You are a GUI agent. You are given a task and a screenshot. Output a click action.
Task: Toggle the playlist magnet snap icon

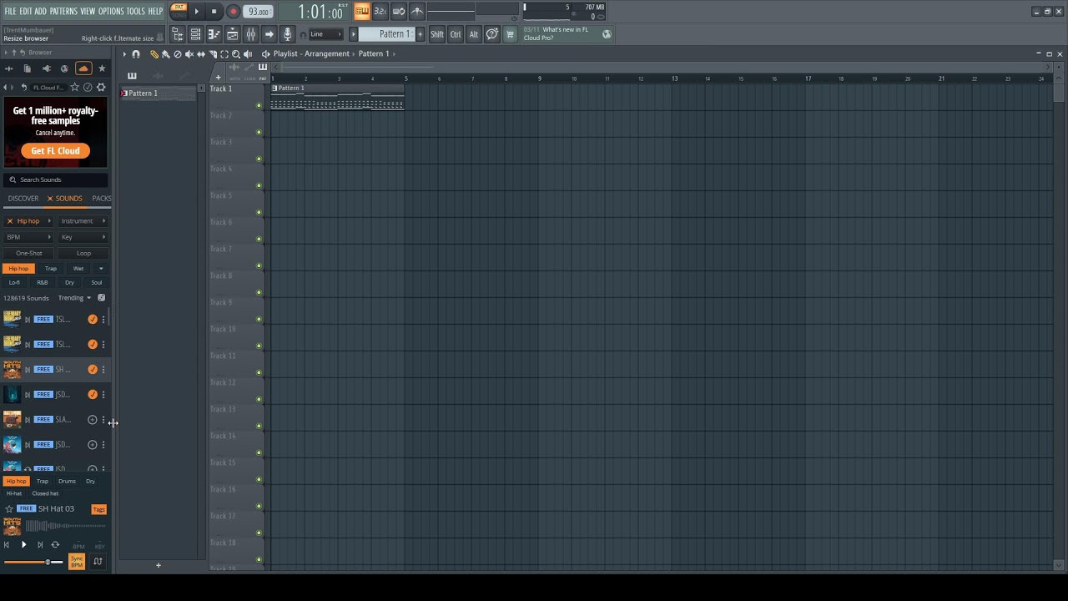tap(136, 53)
